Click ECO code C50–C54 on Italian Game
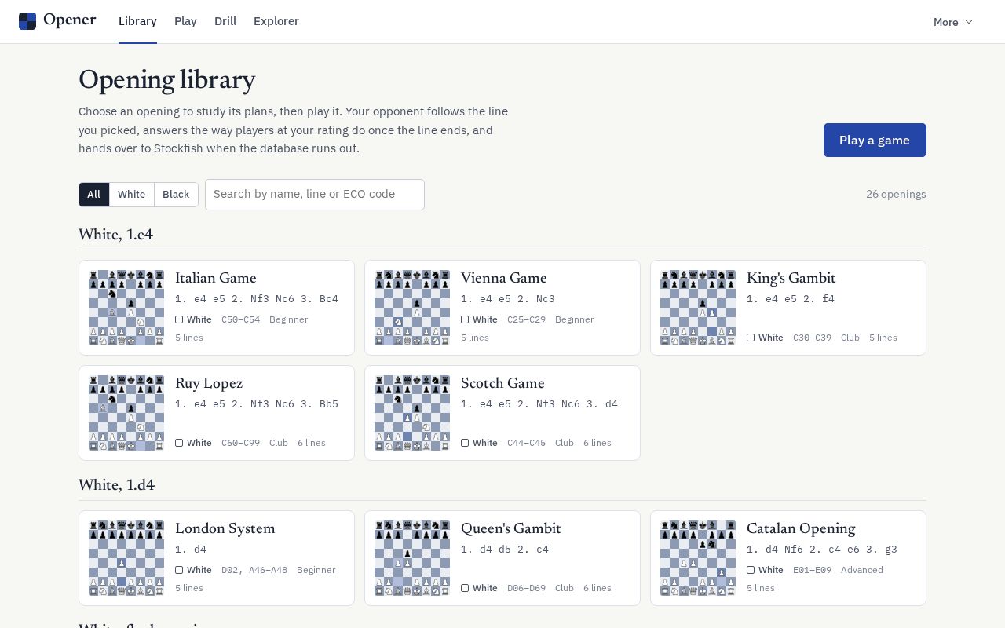The width and height of the screenshot is (1005, 628). click(x=240, y=319)
